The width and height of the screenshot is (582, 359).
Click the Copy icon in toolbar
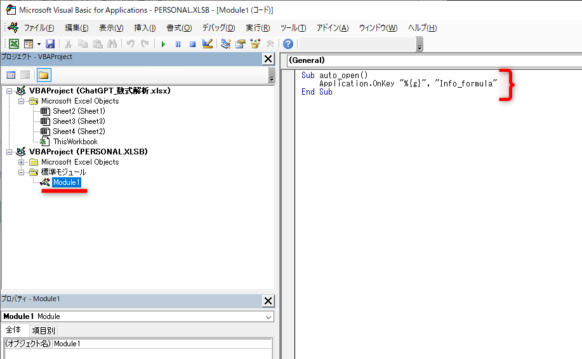coord(83,44)
